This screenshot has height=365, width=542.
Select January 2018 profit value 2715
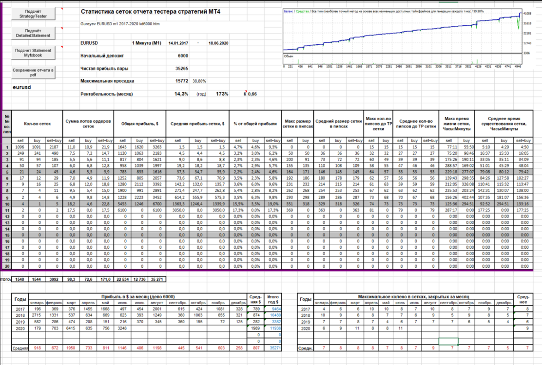click(x=36, y=315)
